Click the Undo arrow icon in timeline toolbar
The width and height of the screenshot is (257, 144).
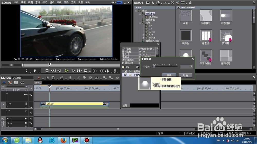click(117, 78)
